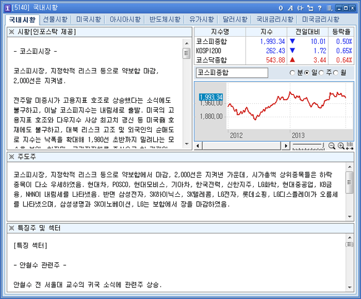The width and height of the screenshot is (361, 299).
Task: Collapse the 시황 section with X icon
Action: pos(11,32)
